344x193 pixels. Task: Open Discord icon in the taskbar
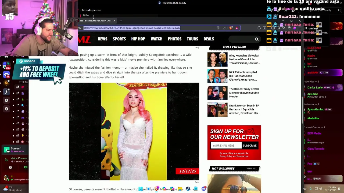(x=204, y=189)
